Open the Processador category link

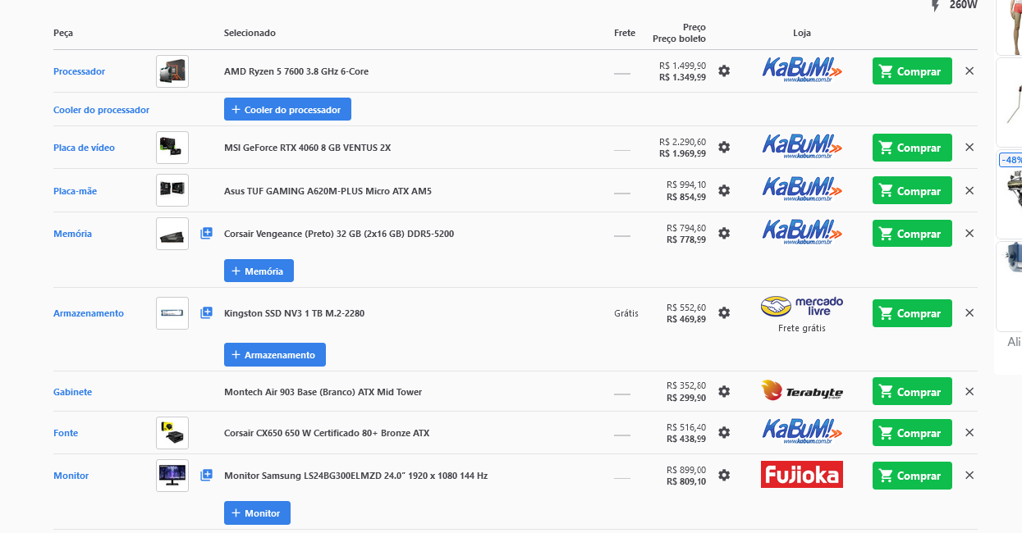[x=79, y=71]
